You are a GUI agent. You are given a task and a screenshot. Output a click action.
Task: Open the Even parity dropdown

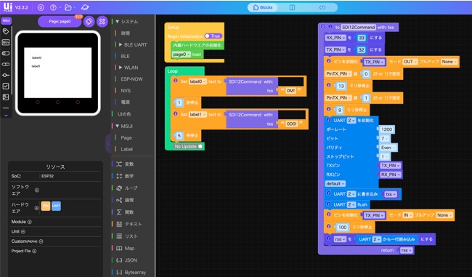[x=388, y=148]
